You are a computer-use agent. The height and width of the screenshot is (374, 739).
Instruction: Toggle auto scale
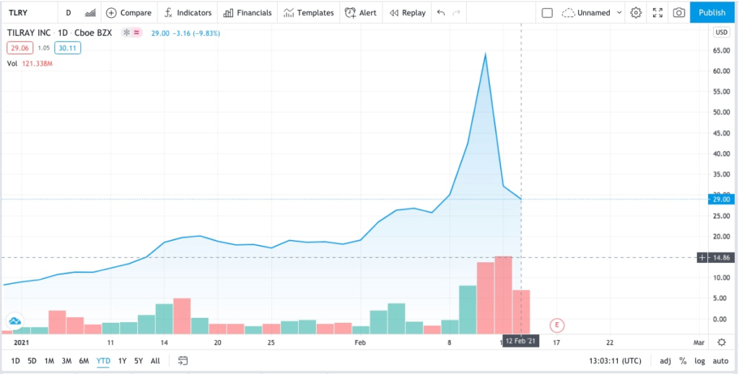720,361
